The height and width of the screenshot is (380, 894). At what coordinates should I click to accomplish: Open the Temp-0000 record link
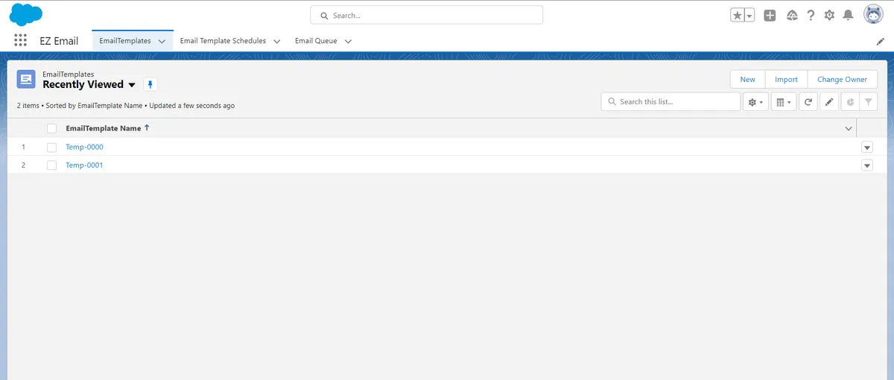pos(84,147)
